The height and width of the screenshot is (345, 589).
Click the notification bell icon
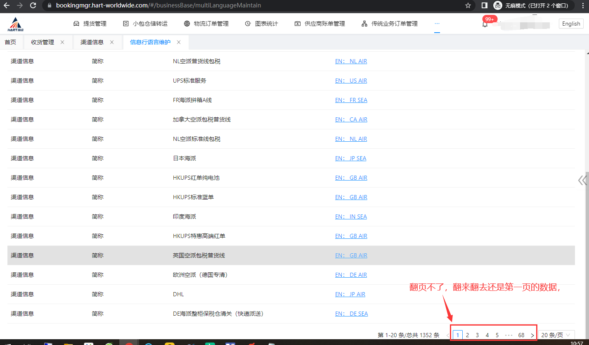pos(485,24)
